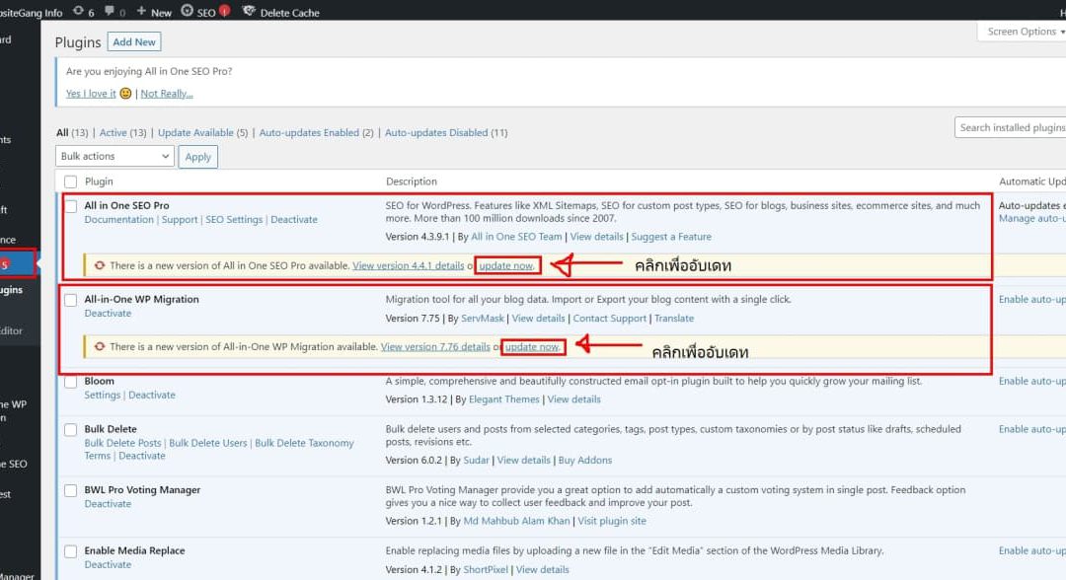
Task: Open All in One SEO Pro Support link
Action: pyautogui.click(x=180, y=219)
